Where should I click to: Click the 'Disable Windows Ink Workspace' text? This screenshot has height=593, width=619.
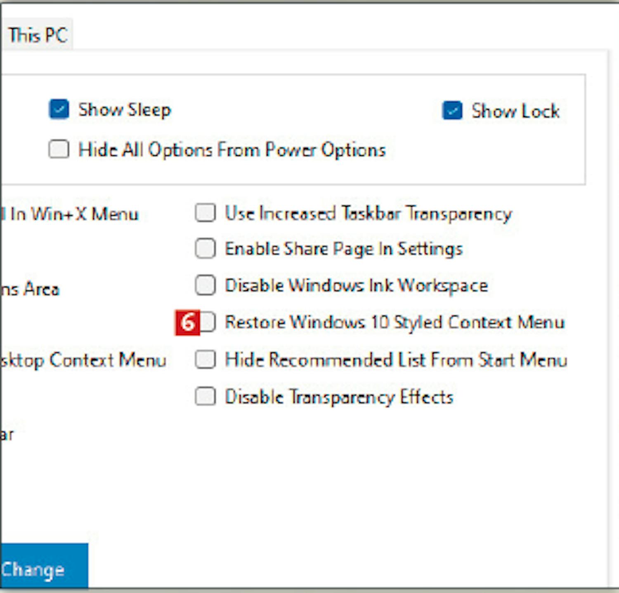[356, 286]
